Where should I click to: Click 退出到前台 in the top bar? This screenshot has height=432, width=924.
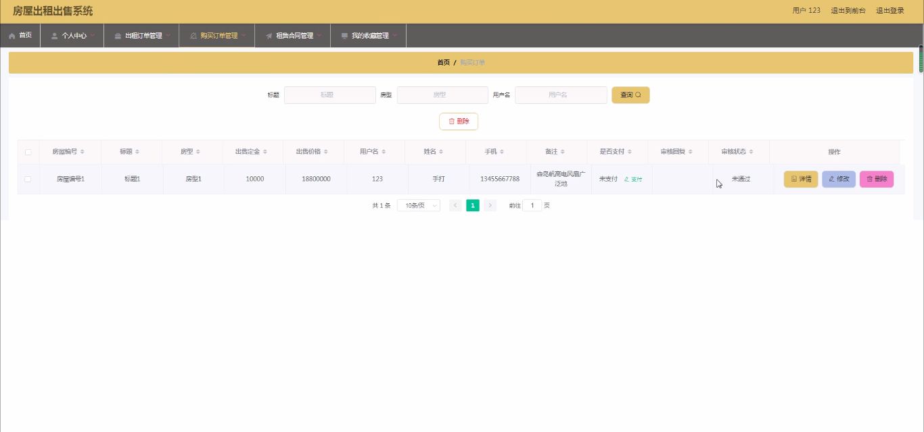tap(848, 11)
